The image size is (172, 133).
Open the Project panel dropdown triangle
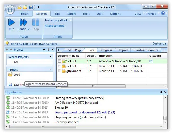coord(44,50)
